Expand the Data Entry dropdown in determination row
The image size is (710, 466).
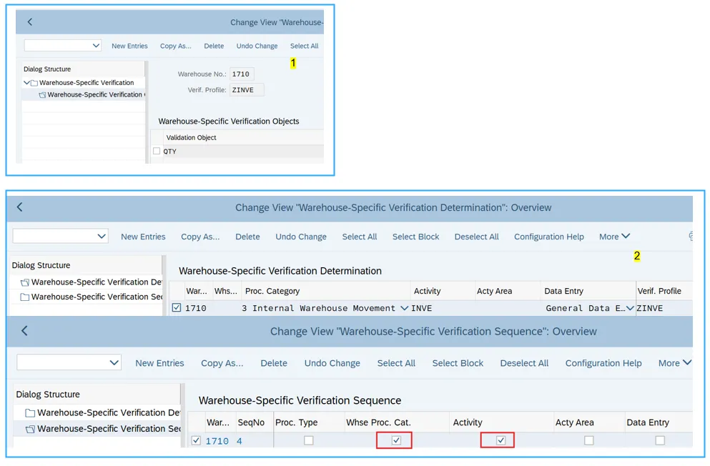[x=630, y=309]
